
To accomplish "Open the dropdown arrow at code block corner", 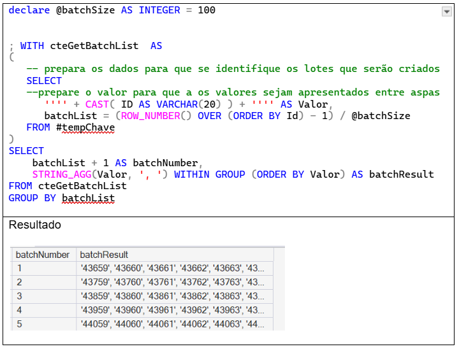I will 446,11.
